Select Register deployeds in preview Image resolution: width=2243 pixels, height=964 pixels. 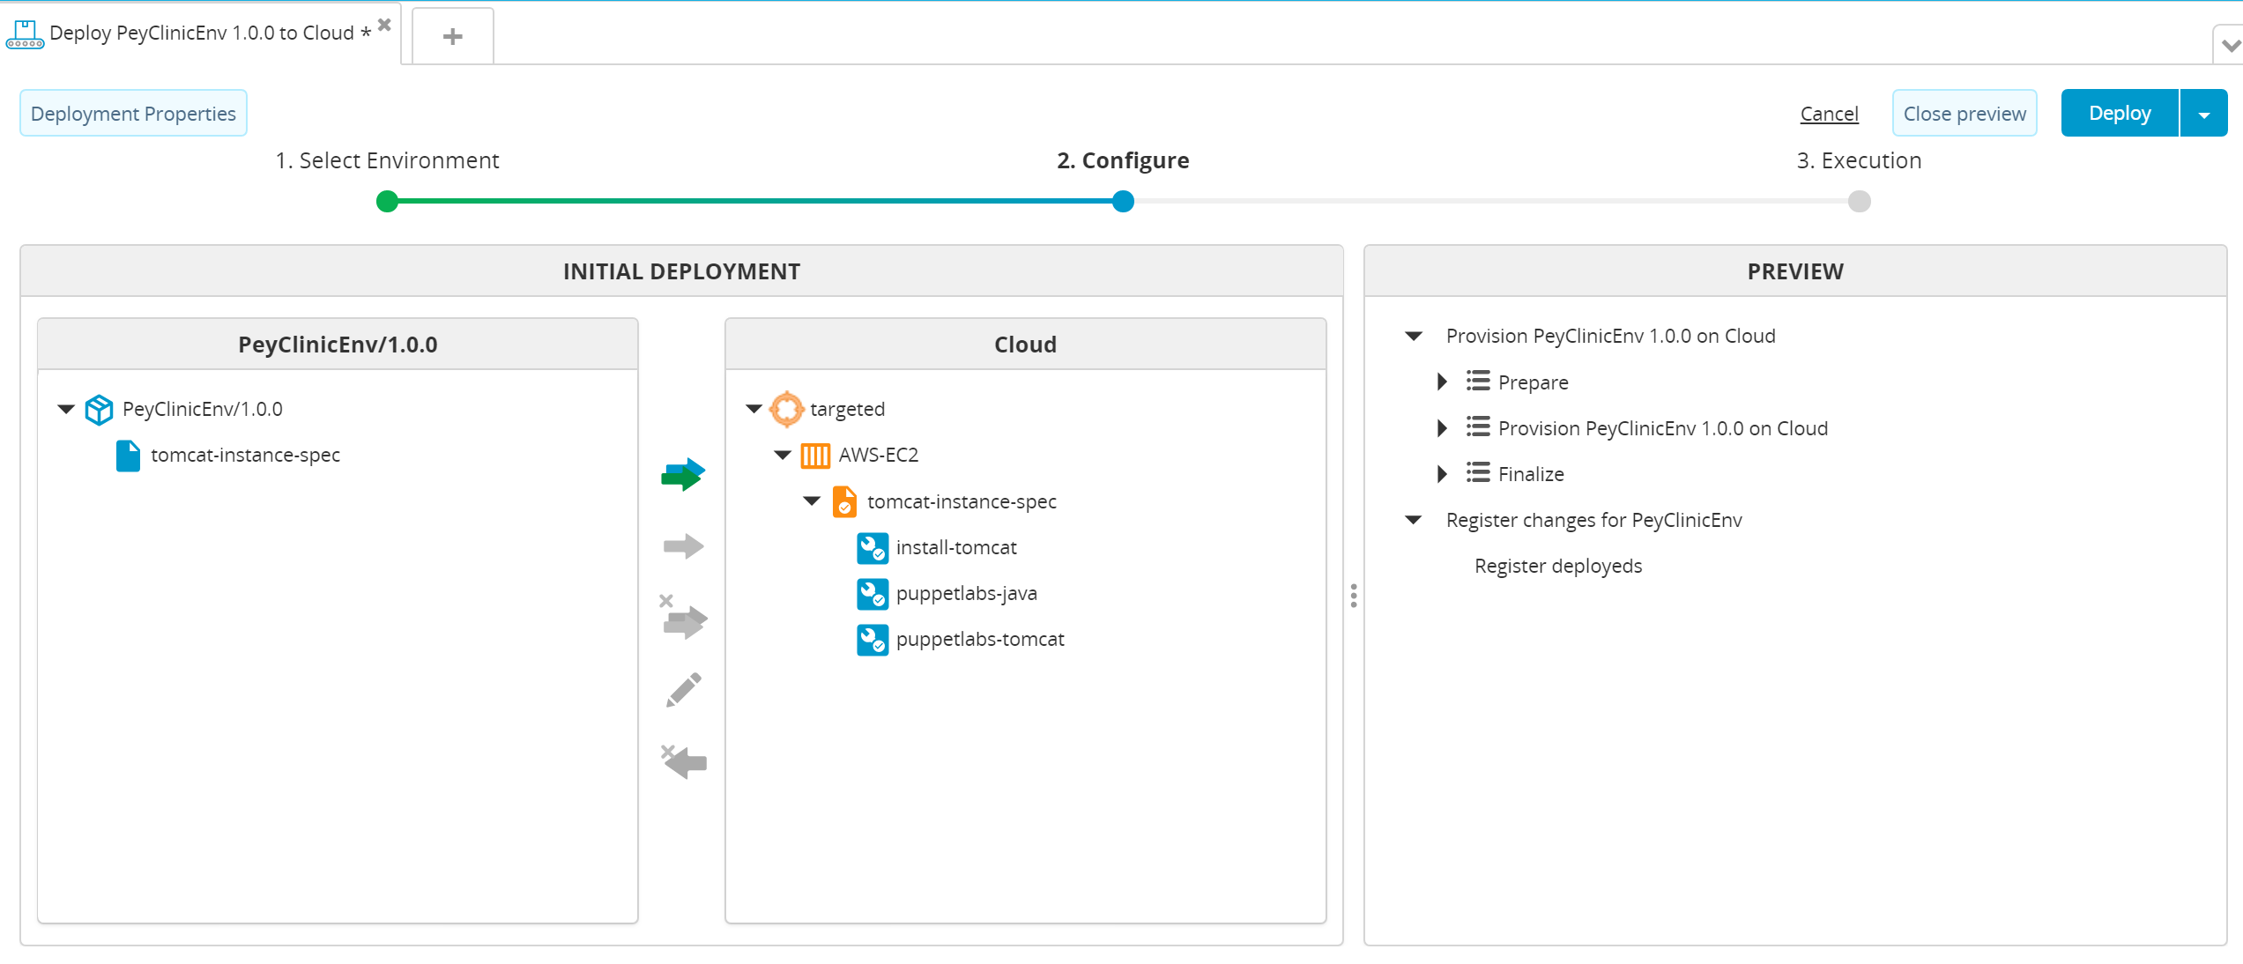coord(1558,566)
